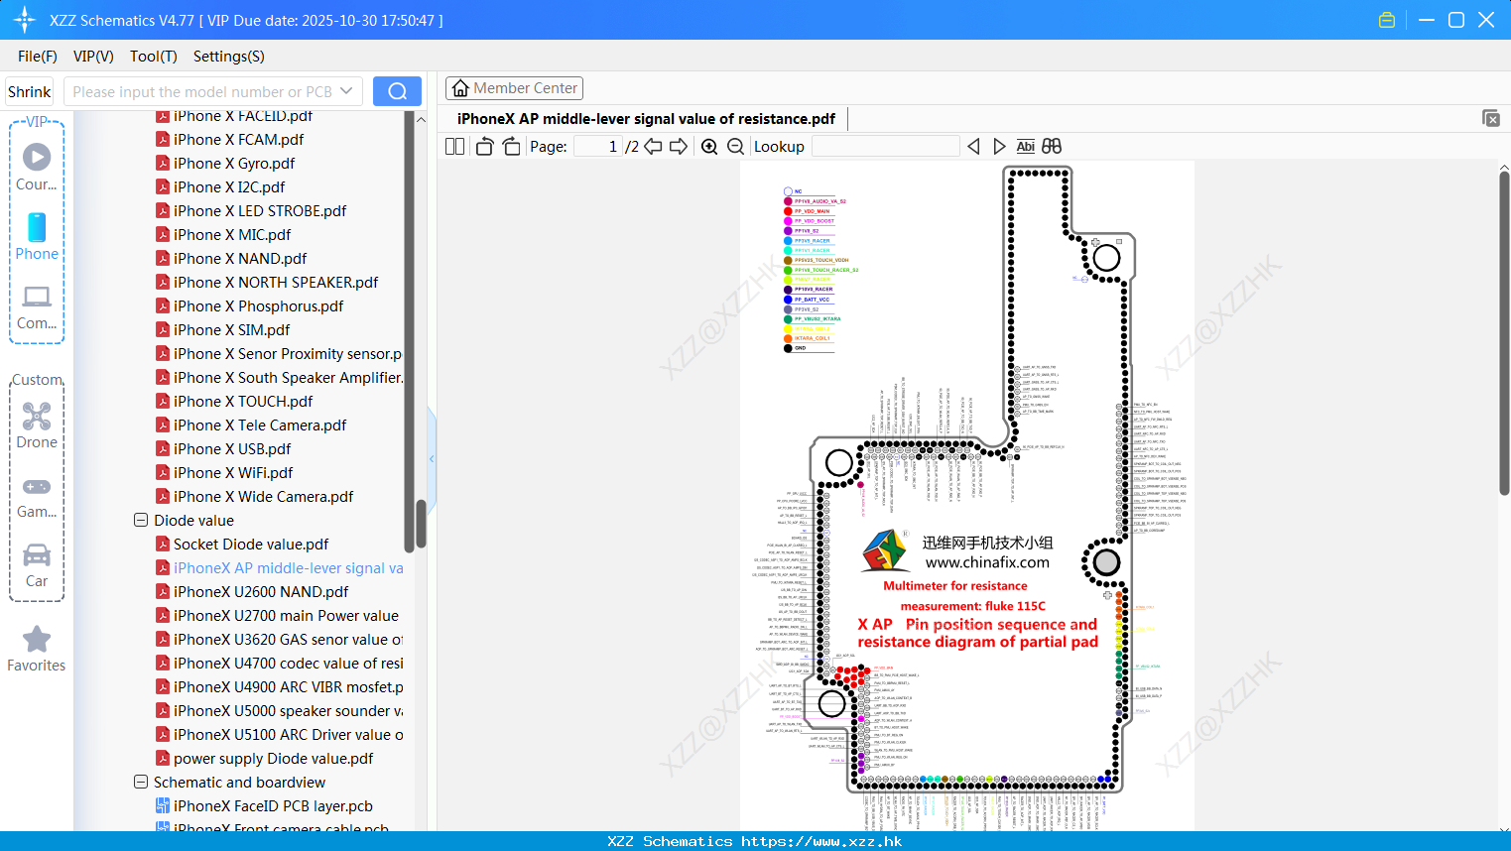Open the Game console category
The height and width of the screenshot is (851, 1511).
point(37,497)
